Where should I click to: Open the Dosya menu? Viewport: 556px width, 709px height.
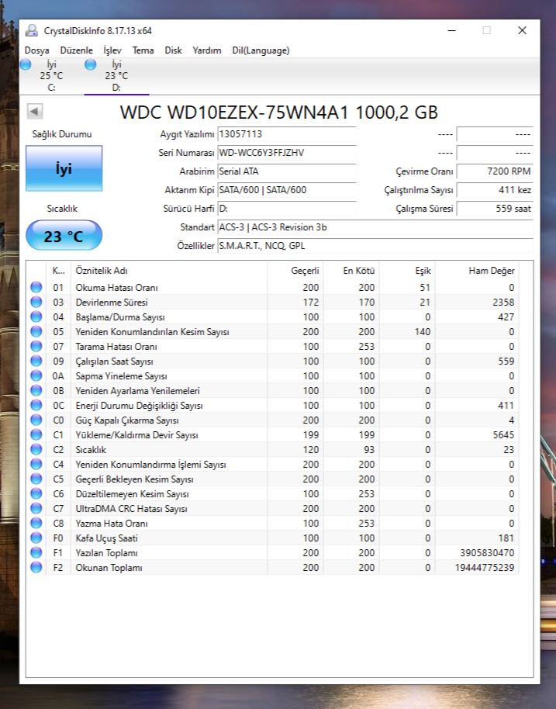pyautogui.click(x=36, y=50)
